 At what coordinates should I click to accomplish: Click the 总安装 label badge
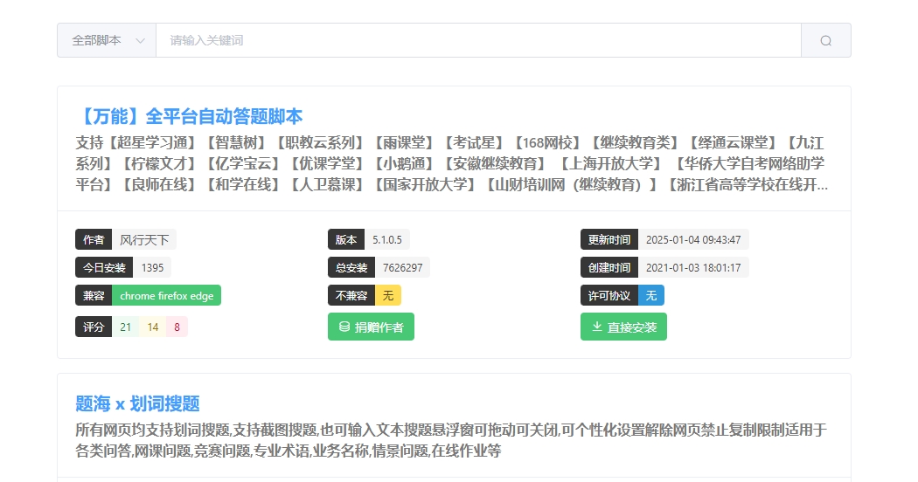pyautogui.click(x=351, y=268)
